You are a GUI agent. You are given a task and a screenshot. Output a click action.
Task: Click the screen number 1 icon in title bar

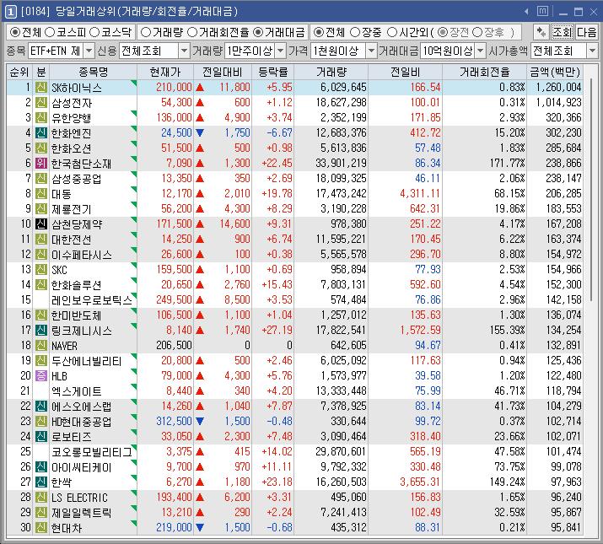point(10,12)
